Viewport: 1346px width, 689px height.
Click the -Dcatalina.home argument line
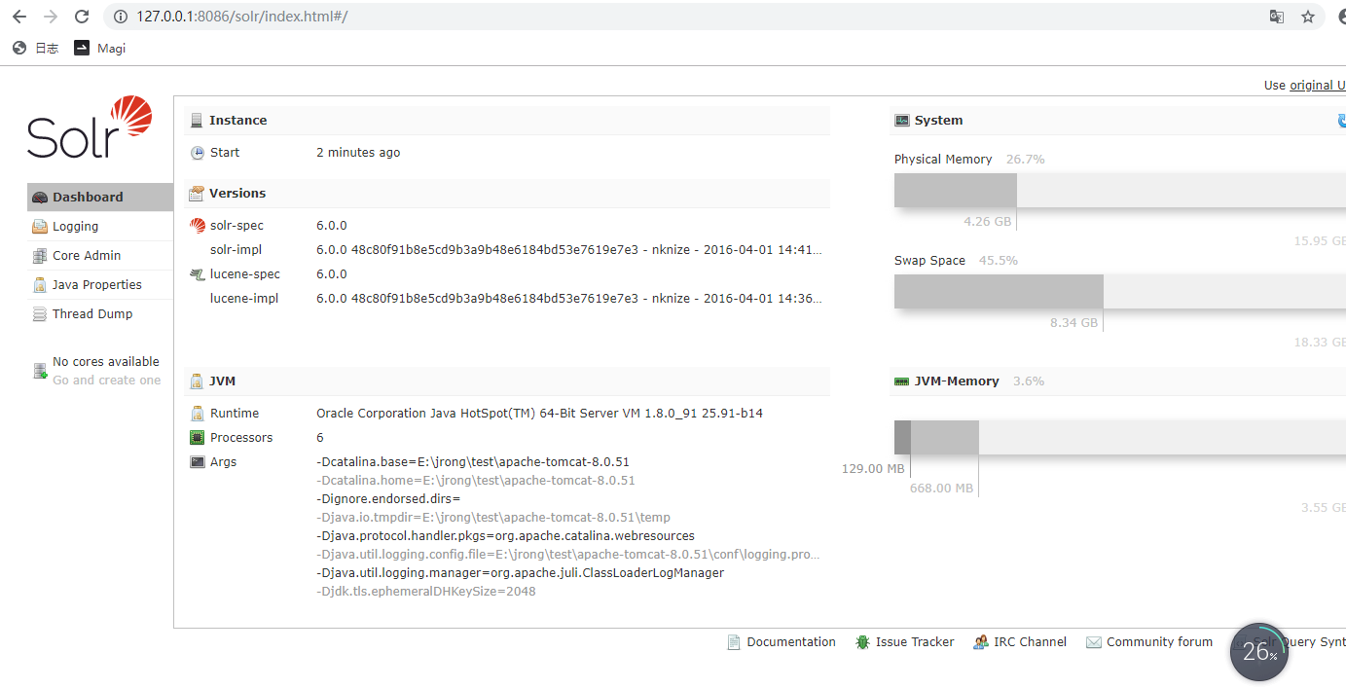coord(476,481)
